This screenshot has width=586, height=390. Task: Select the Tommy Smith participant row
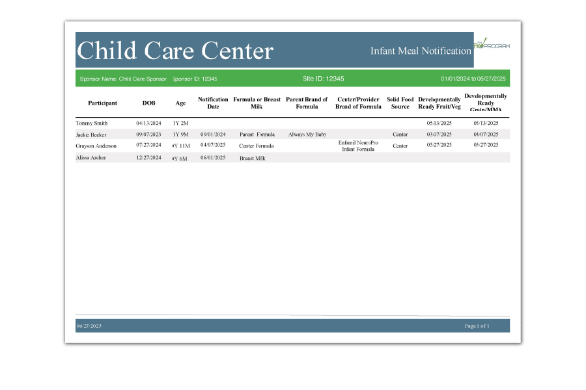92,123
